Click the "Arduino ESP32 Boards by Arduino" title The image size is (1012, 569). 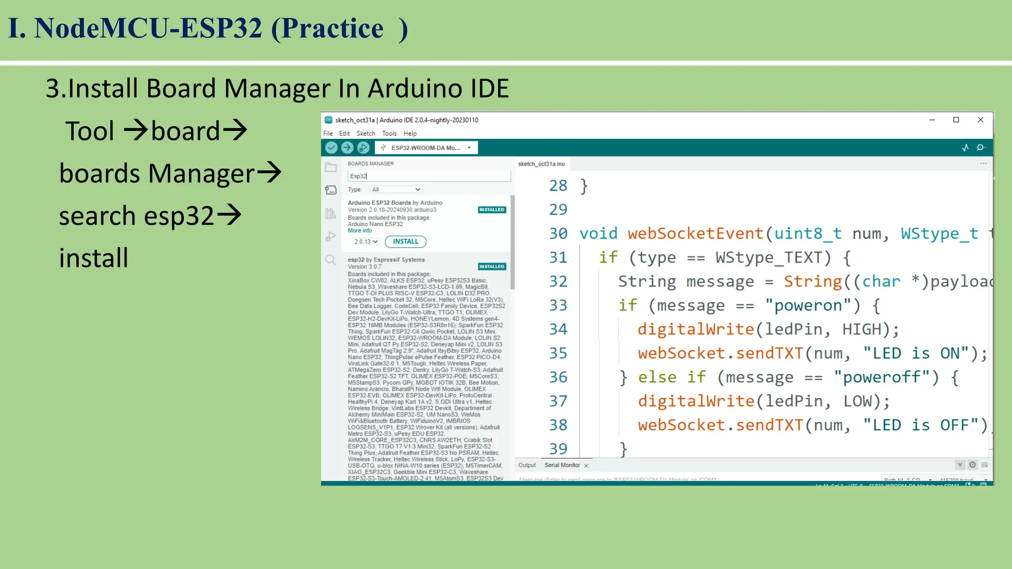point(395,203)
